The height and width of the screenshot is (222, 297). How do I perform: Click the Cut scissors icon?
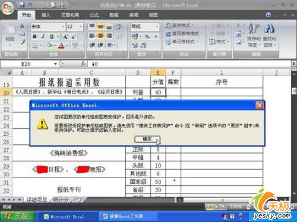click(22, 26)
